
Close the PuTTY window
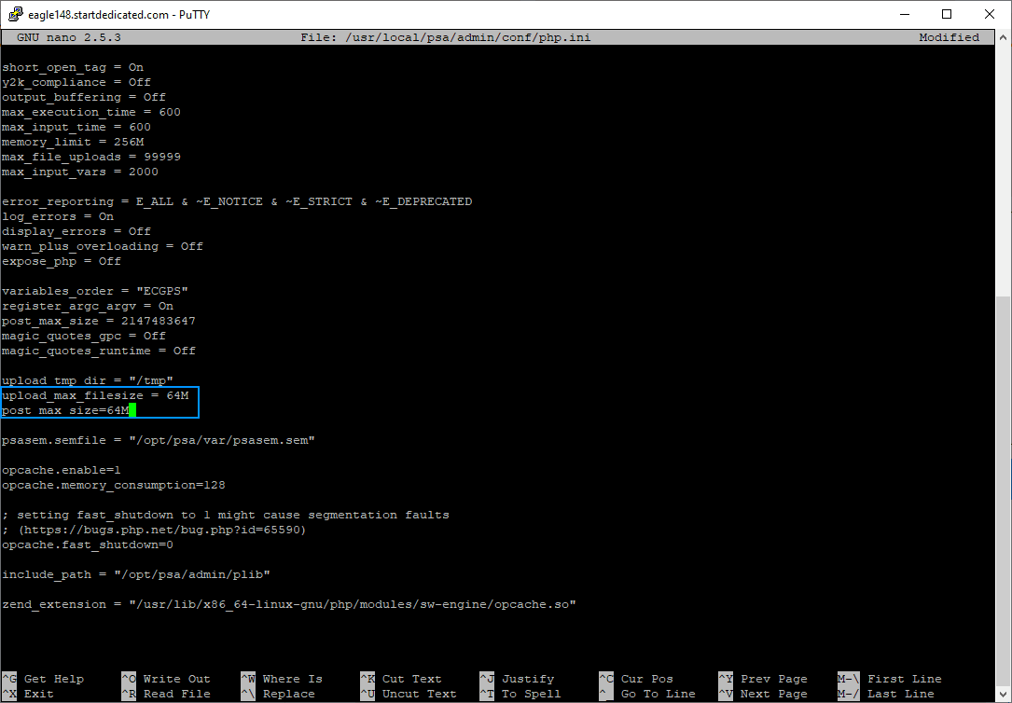tap(990, 14)
